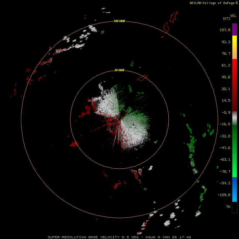Click the -78.7 velocity scale value

(225, 172)
